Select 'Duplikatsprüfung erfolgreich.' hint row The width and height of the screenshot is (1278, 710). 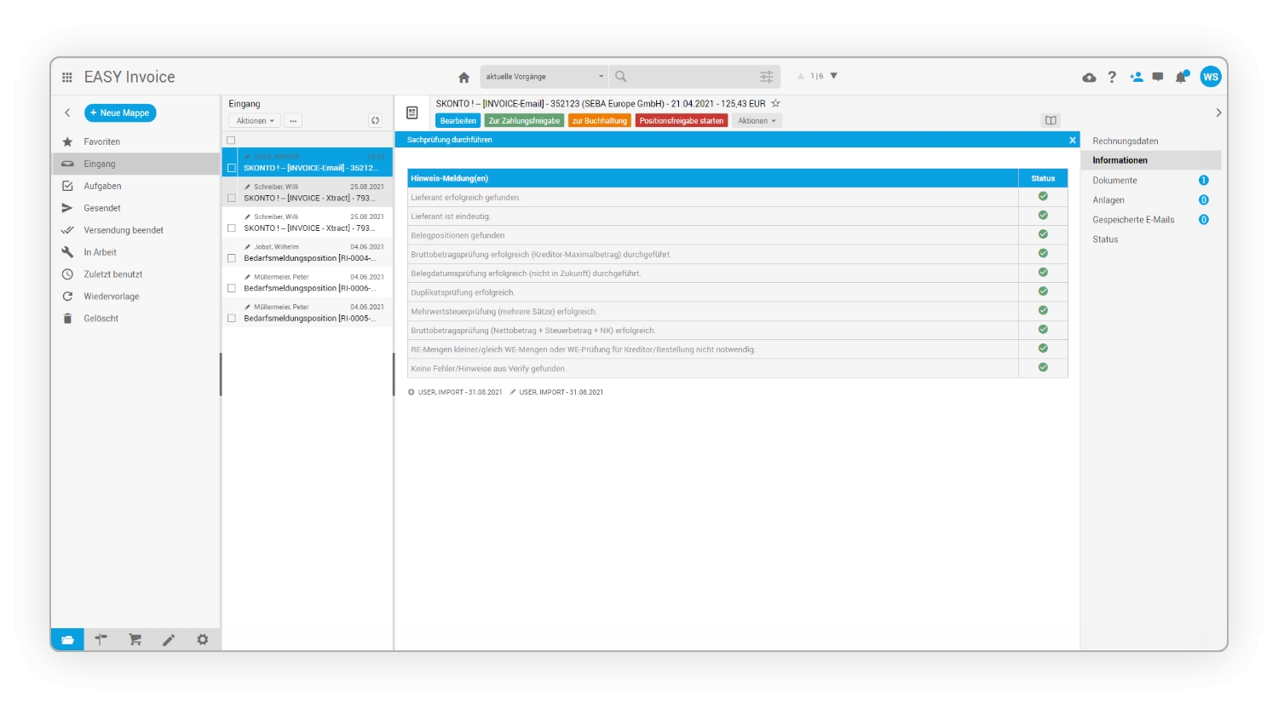point(738,292)
